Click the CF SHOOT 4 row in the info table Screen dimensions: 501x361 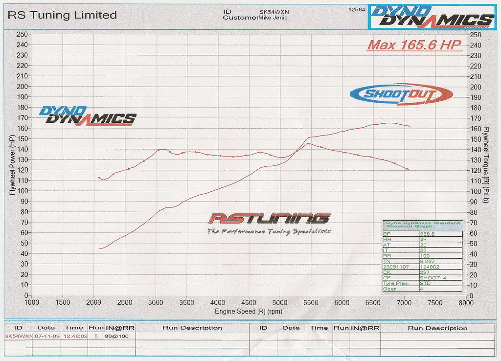422,278
